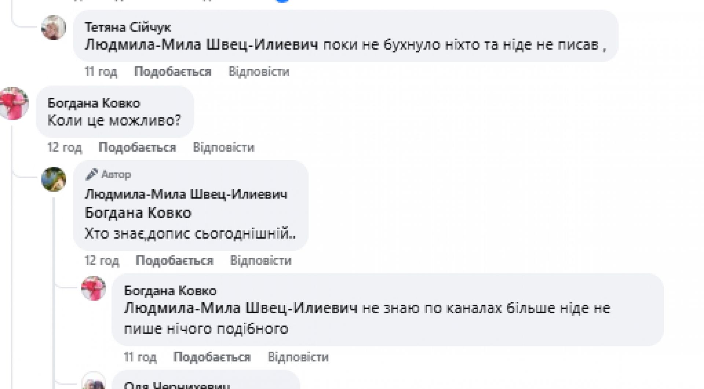This screenshot has width=704, height=389.
Task: Click Богдана Ковко's avatar in nested reply
Action: [93, 288]
